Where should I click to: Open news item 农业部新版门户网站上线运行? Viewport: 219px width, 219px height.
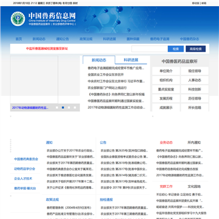point(107,88)
